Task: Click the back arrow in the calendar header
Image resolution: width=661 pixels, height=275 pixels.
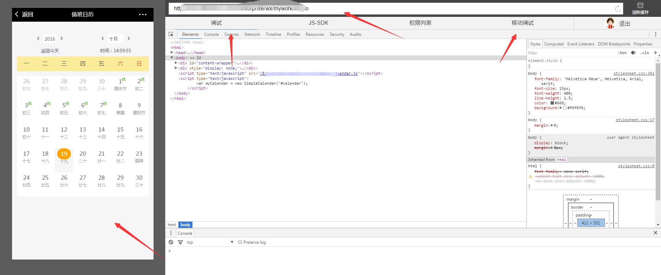Action: coord(17,14)
